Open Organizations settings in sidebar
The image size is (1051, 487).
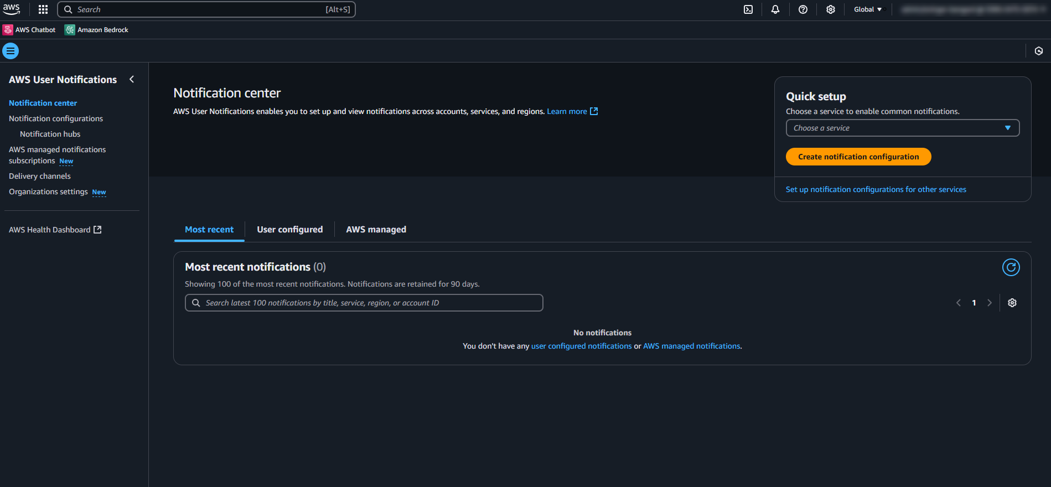point(48,191)
